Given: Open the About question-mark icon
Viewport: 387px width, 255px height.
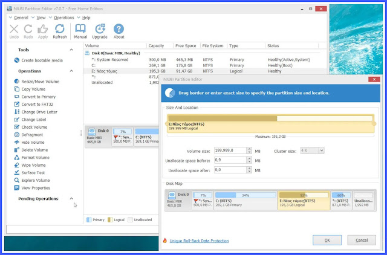Looking at the screenshot, I should (119, 29).
